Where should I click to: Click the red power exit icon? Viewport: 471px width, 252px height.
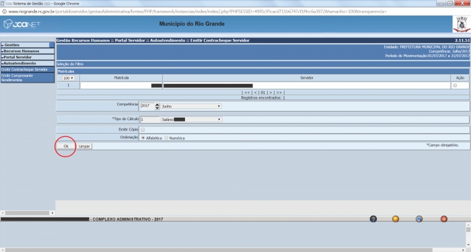point(443,219)
